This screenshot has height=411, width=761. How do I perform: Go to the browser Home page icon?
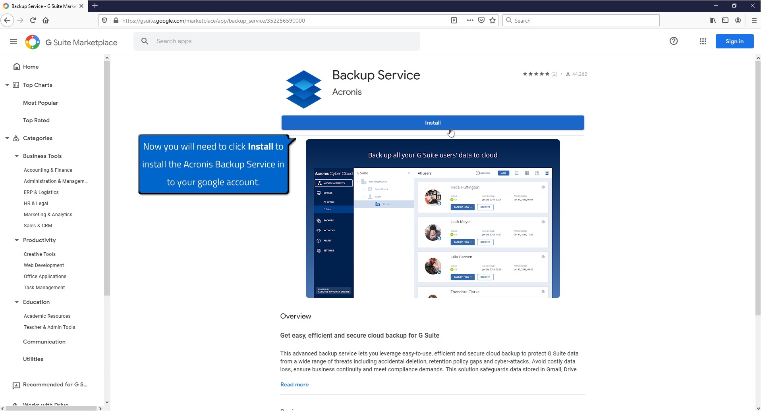pos(46,20)
